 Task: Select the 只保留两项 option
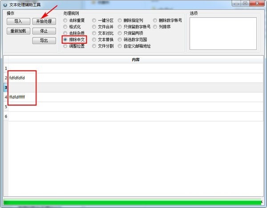click(130, 33)
